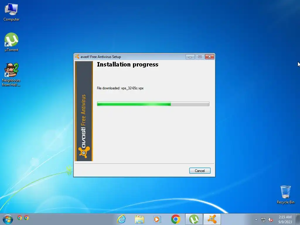The image size is (300, 225).
Task: Switch to µTorrent in the taskbar
Action: coord(194,219)
